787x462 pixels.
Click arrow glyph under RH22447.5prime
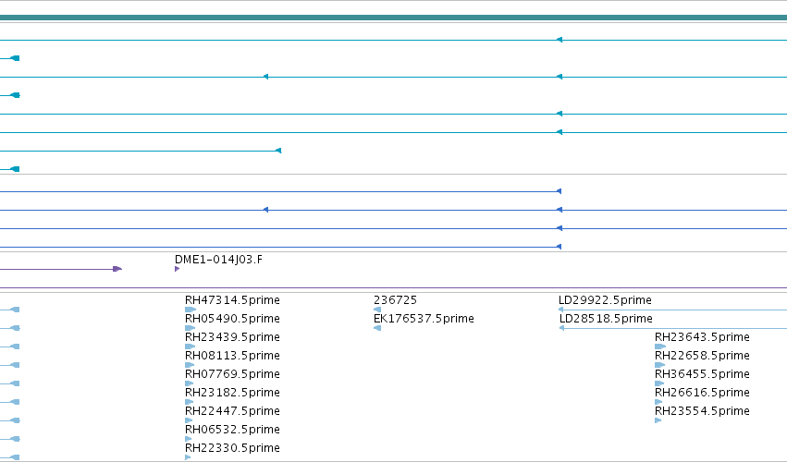click(189, 420)
